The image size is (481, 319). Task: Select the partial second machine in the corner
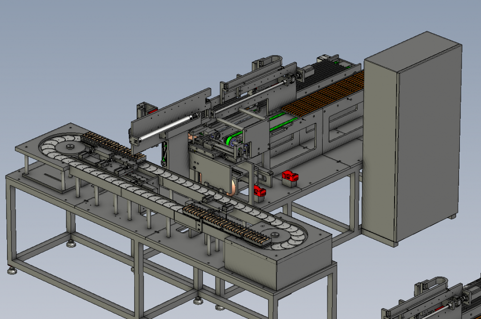(431, 297)
